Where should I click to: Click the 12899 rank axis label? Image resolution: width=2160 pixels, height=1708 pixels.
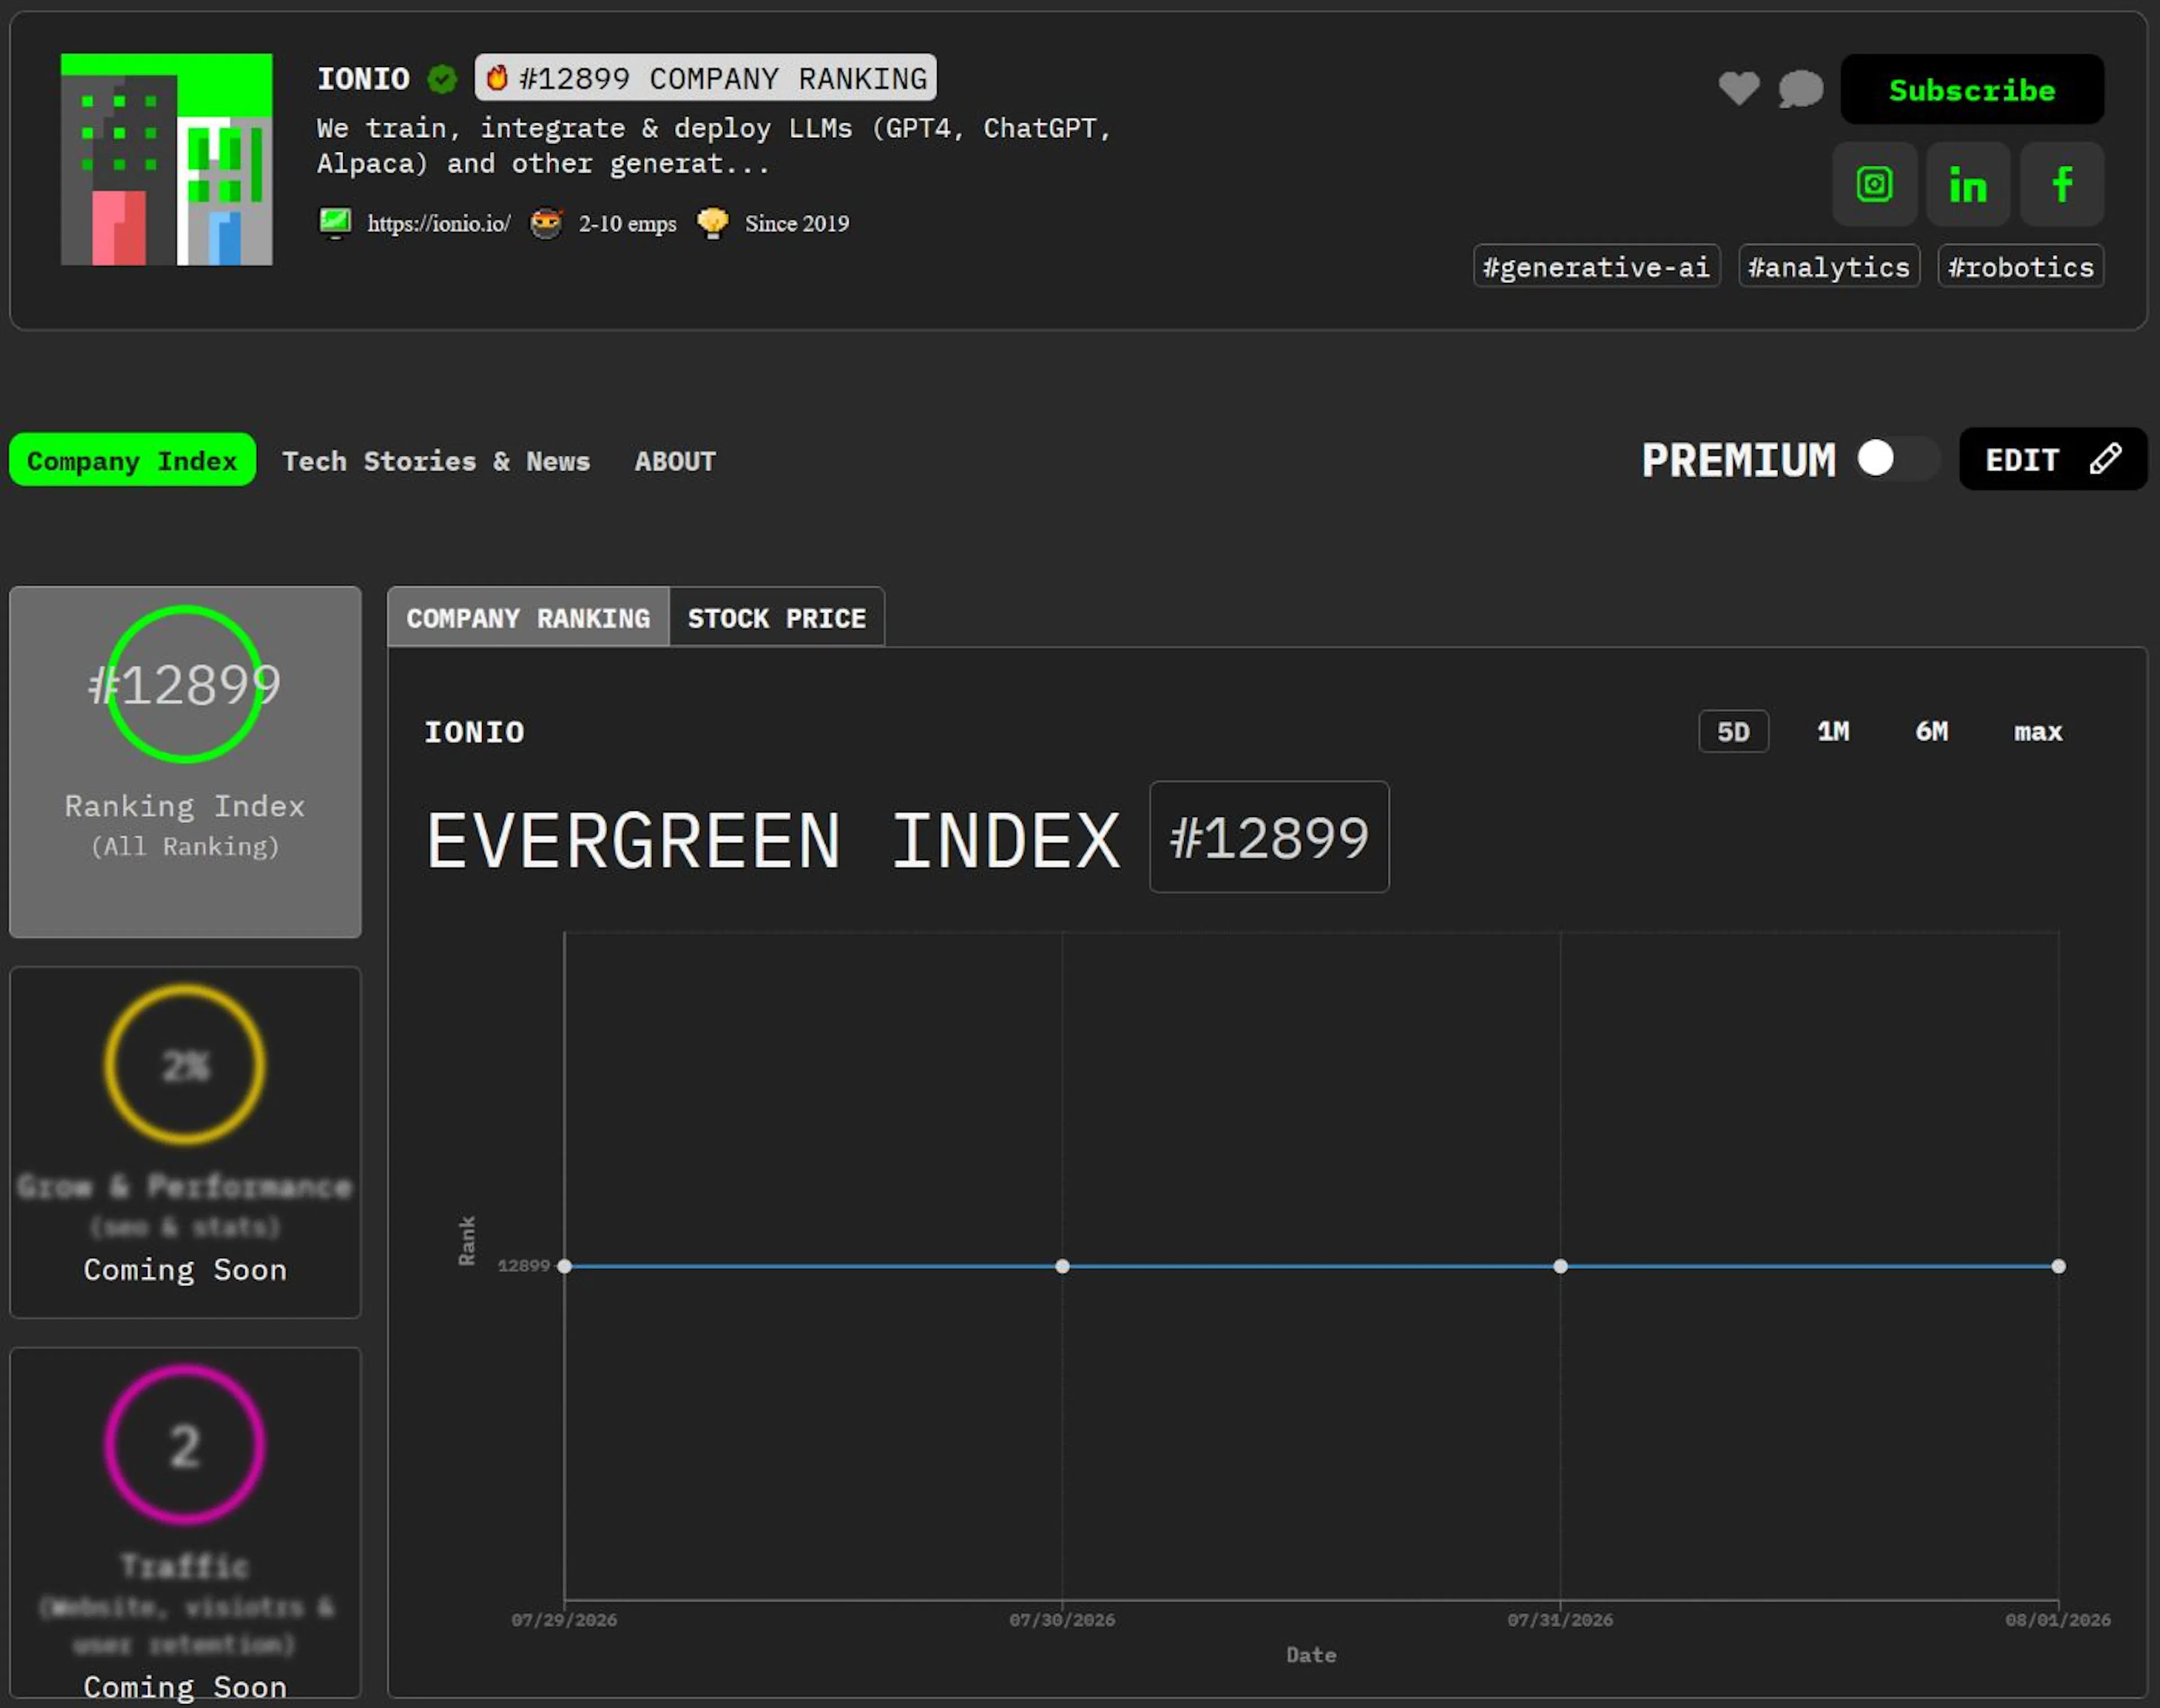[524, 1266]
